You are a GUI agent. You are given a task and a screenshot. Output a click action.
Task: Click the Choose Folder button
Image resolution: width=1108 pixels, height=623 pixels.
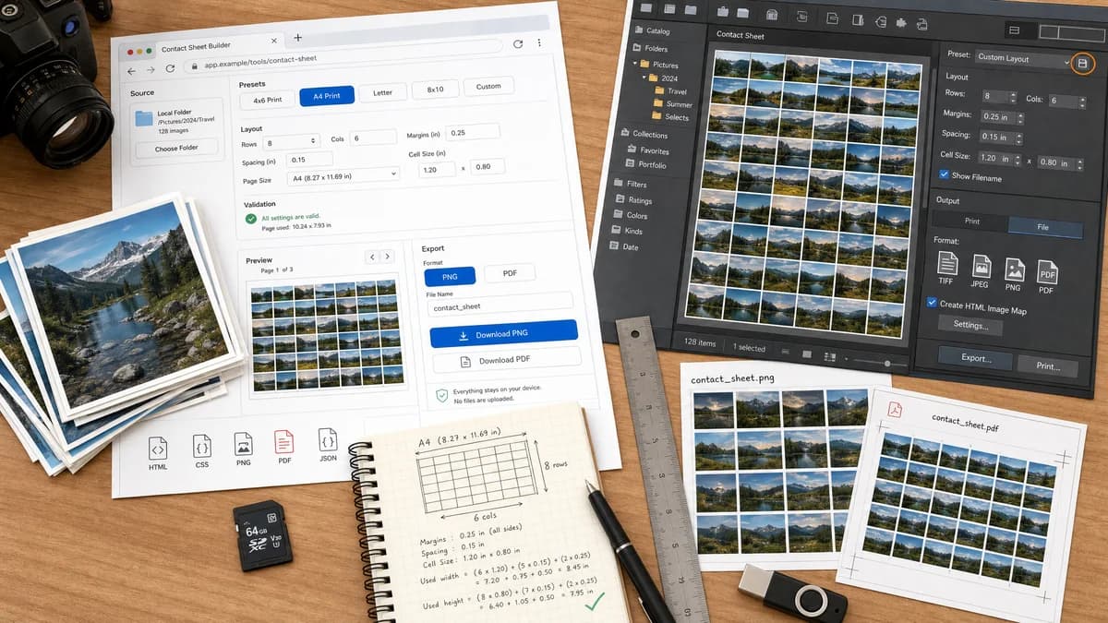[x=175, y=148]
